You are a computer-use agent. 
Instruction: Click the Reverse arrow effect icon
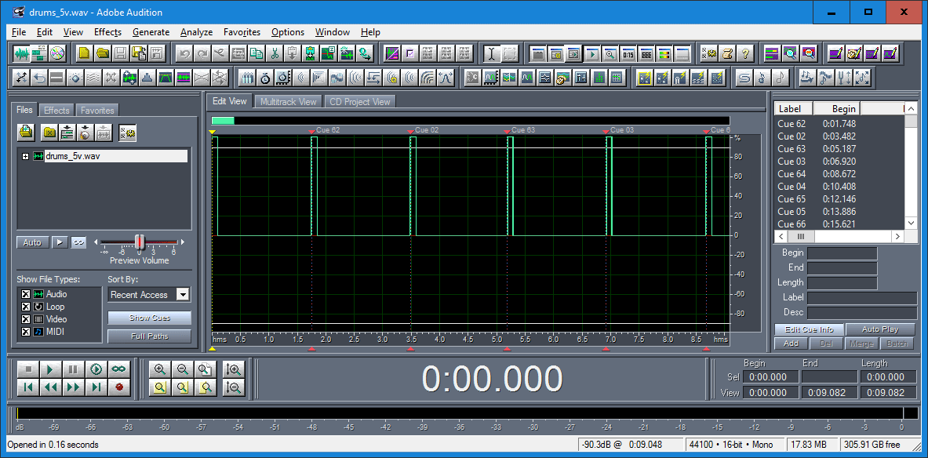click(x=39, y=77)
